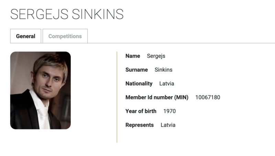Click the Year of birth label

click(141, 111)
